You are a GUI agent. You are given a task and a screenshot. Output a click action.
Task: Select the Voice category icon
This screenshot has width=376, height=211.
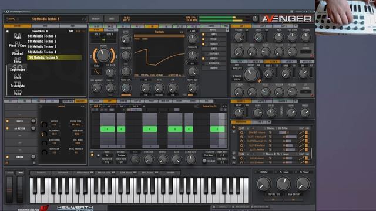18,93
